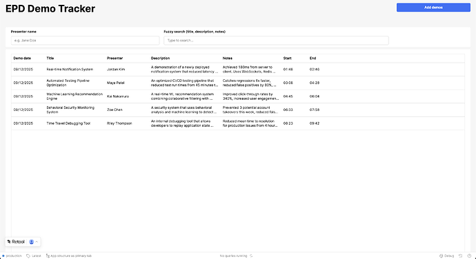Sort by Presenter column header

pyautogui.click(x=115, y=59)
